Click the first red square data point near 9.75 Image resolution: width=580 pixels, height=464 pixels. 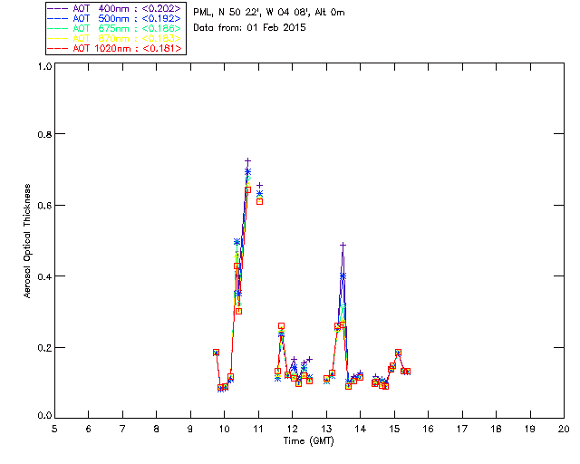click(216, 353)
